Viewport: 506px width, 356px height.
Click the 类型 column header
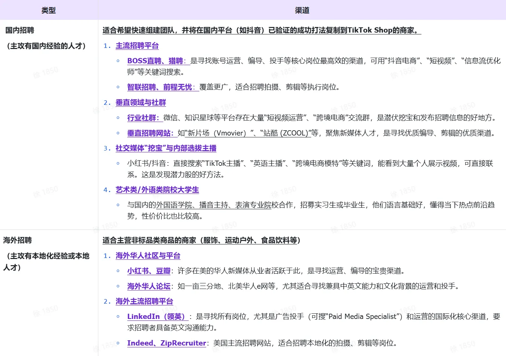(x=49, y=10)
